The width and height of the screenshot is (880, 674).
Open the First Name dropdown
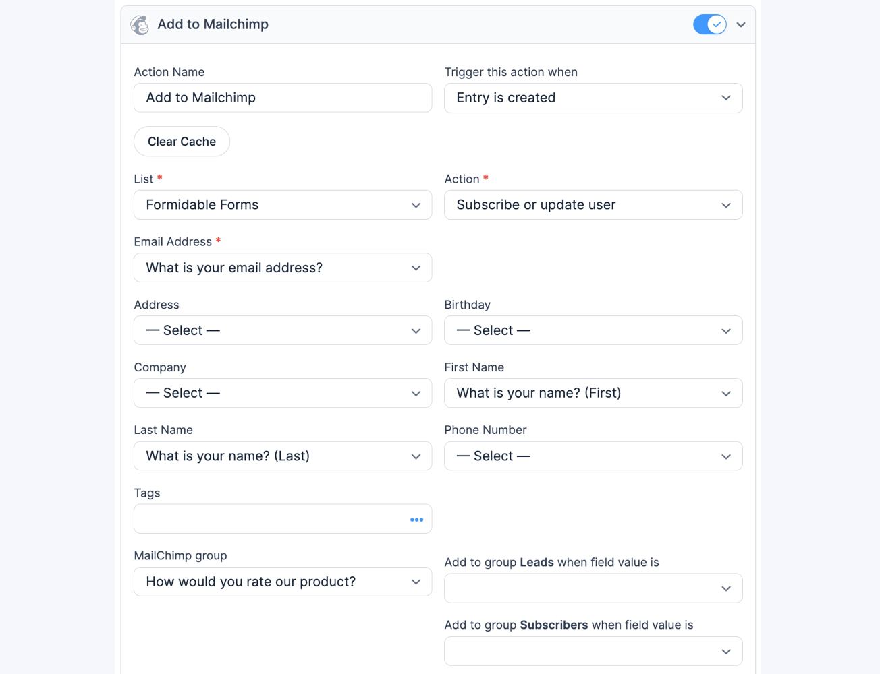tap(593, 393)
